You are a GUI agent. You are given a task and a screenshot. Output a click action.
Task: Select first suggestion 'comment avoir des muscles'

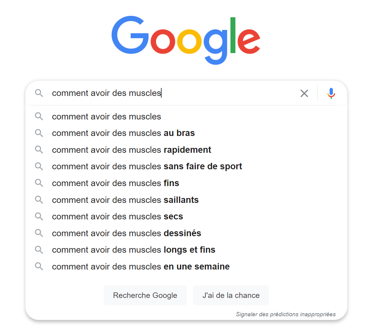(106, 116)
